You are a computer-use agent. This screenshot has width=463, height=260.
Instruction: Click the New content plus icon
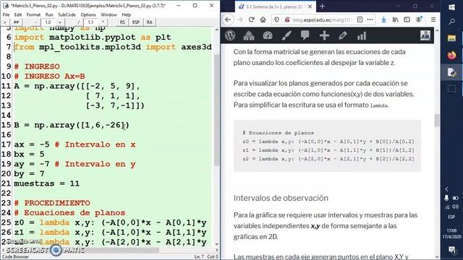tap(324, 35)
